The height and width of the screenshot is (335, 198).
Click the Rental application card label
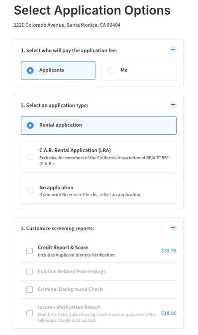[61, 125]
